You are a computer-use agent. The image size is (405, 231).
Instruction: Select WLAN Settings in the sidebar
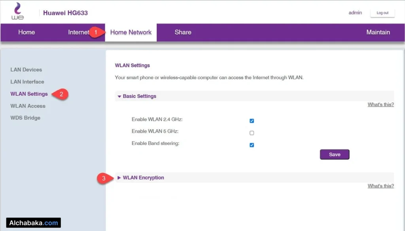click(x=28, y=94)
